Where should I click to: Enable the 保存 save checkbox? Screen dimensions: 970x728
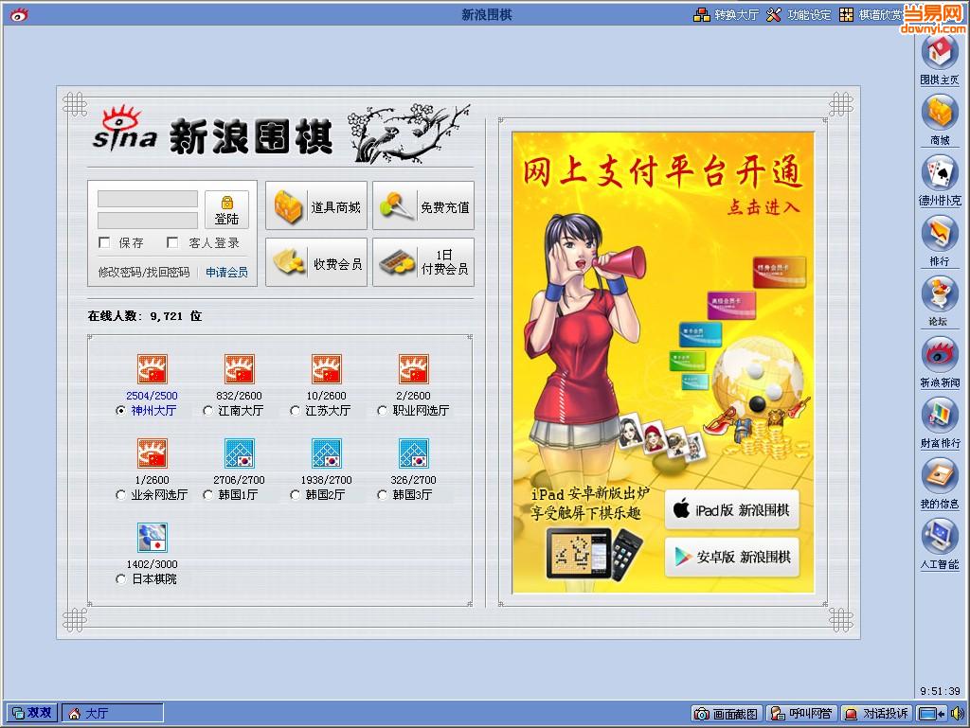click(x=104, y=243)
